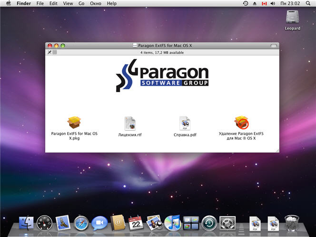Click the 'Paragon ExtFS for Mac OS X.pkg' file name
Viewport: 316px width, 237px height.
74,136
